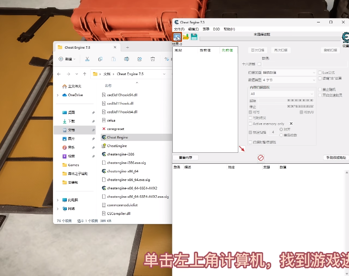Viewport: 349px width, 276px height.
Task: Click the Copy icon in Explorer toolbar
Action: (x=100, y=59)
